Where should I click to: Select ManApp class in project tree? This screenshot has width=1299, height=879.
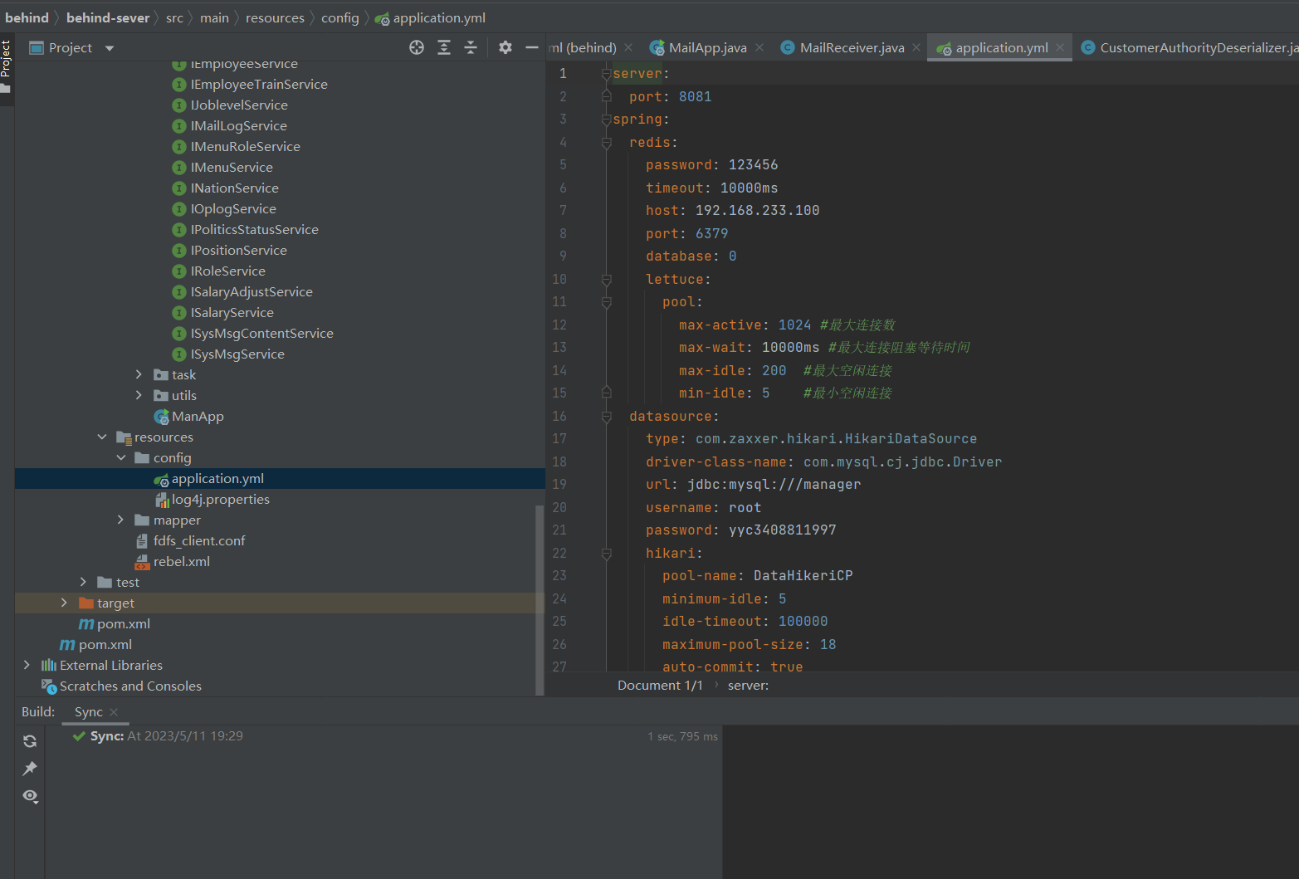[189, 416]
